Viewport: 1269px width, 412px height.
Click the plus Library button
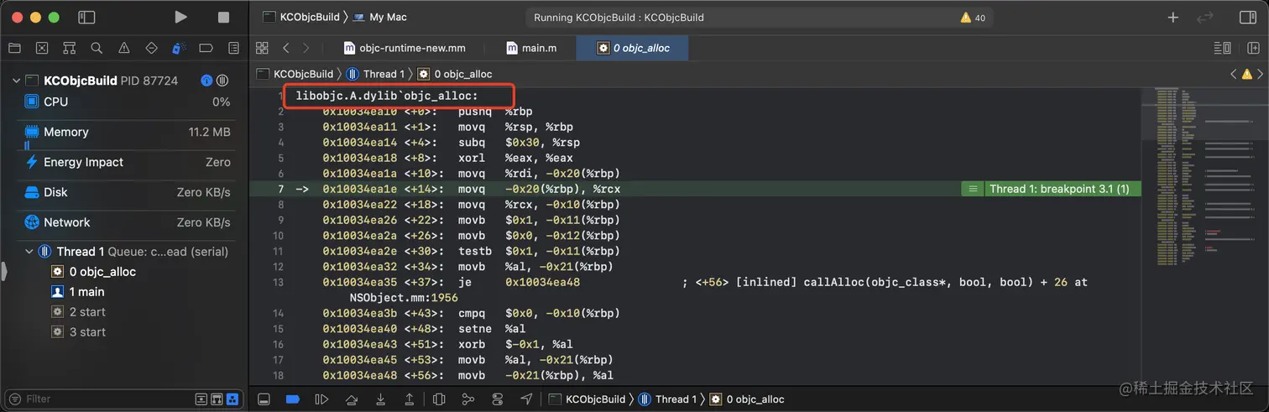(1173, 17)
